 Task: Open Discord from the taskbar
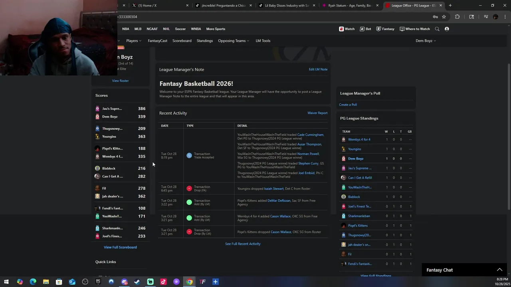coord(124,282)
